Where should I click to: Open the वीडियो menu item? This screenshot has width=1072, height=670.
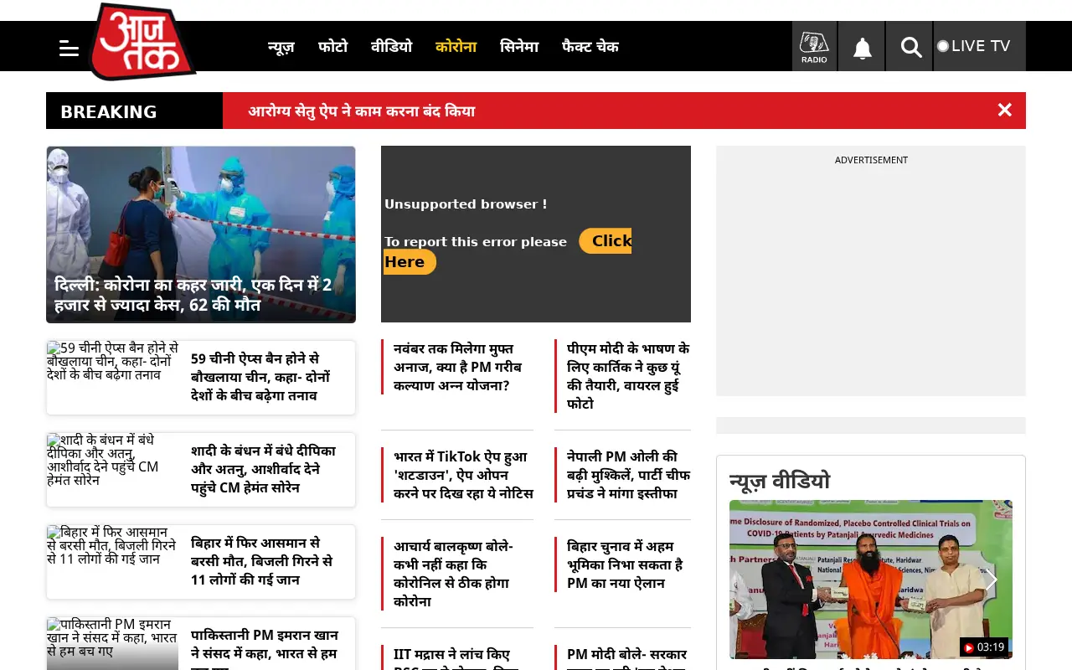pos(391,47)
